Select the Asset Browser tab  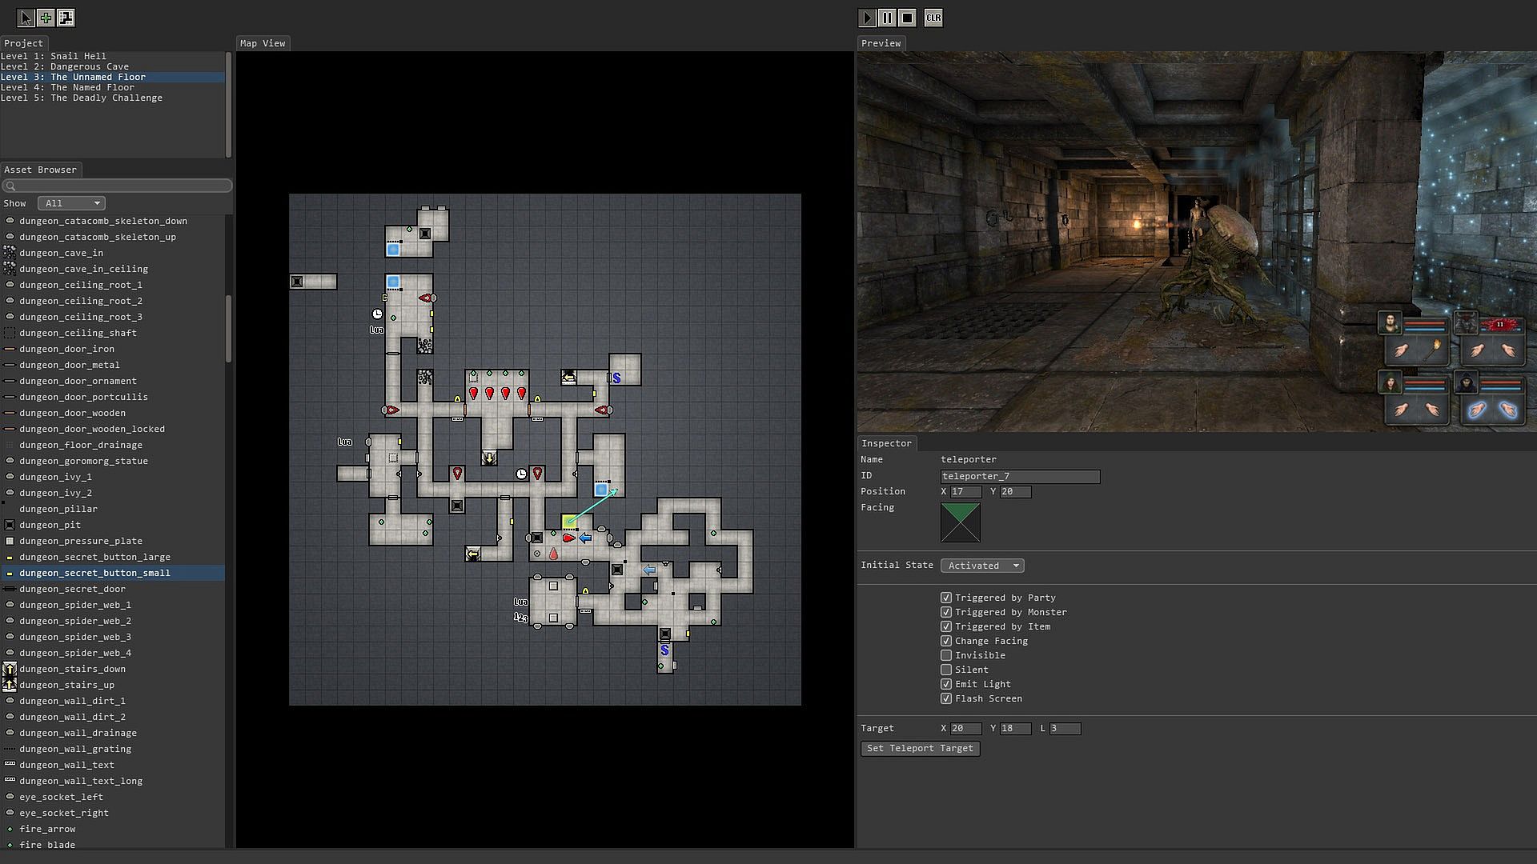click(x=40, y=170)
